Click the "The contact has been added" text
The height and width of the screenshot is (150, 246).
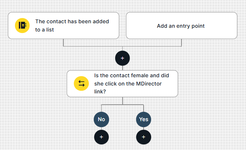(x=72, y=22)
